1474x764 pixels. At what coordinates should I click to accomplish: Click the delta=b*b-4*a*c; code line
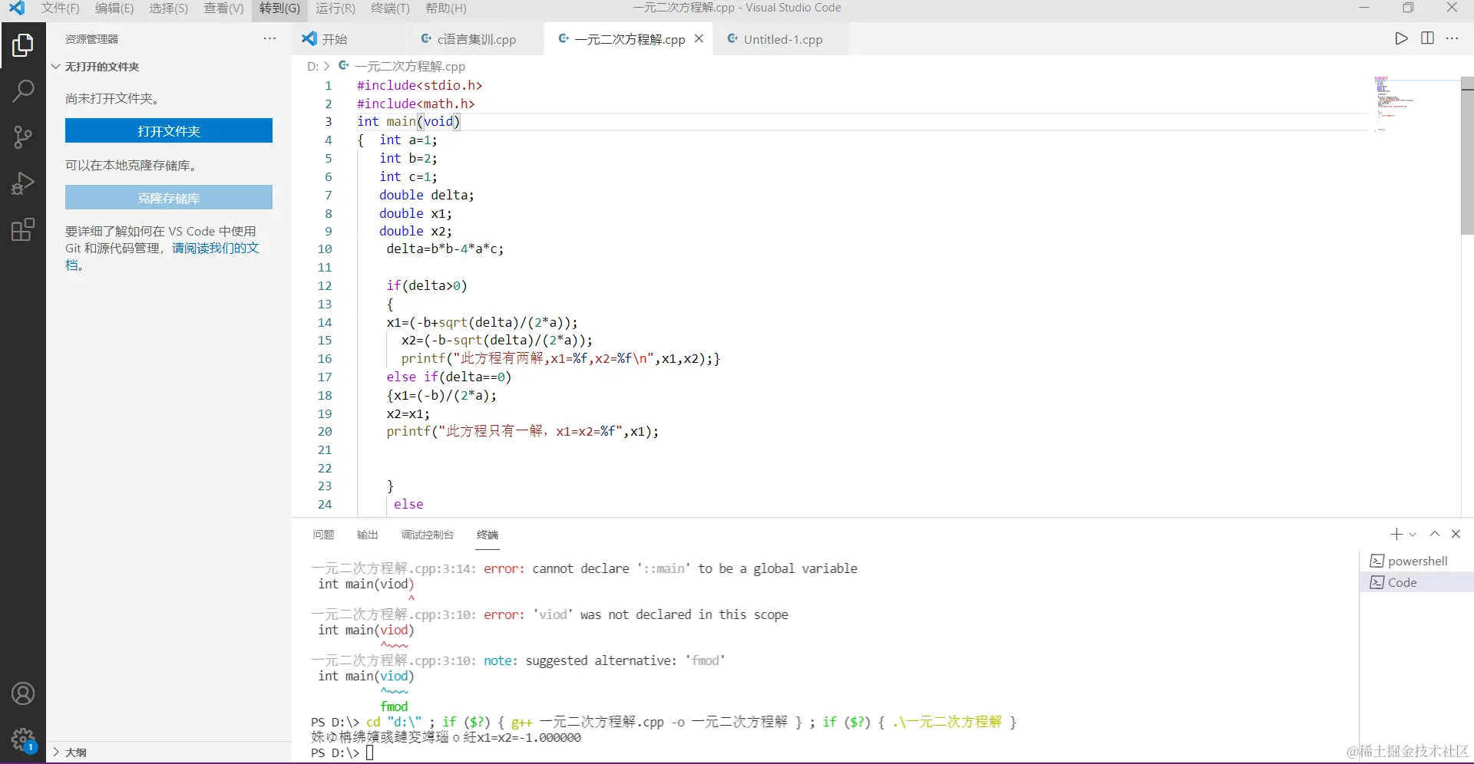pos(445,249)
